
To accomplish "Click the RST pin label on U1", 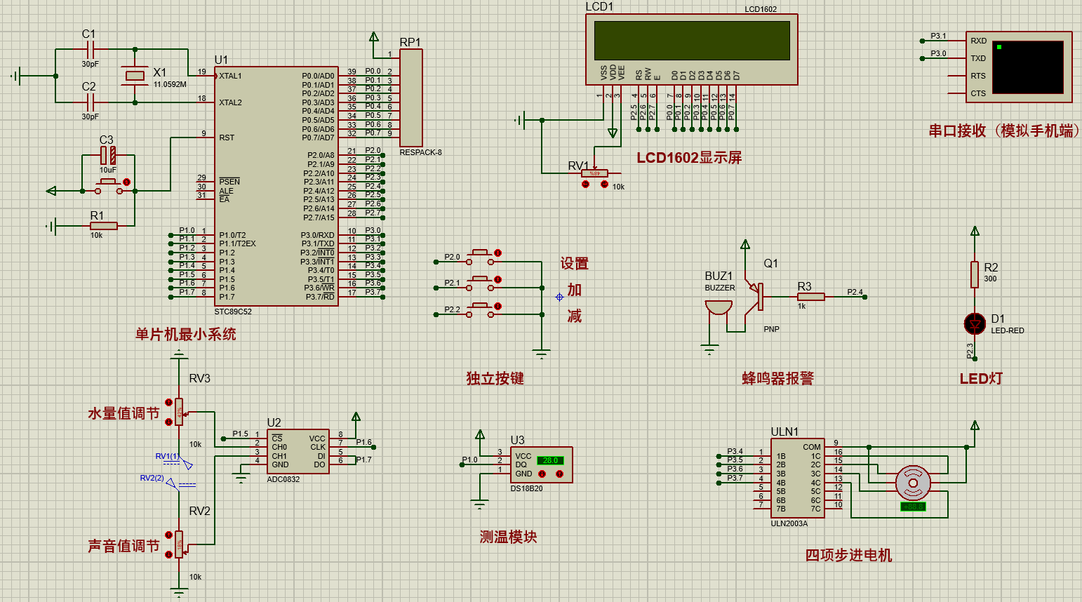I will tap(227, 138).
